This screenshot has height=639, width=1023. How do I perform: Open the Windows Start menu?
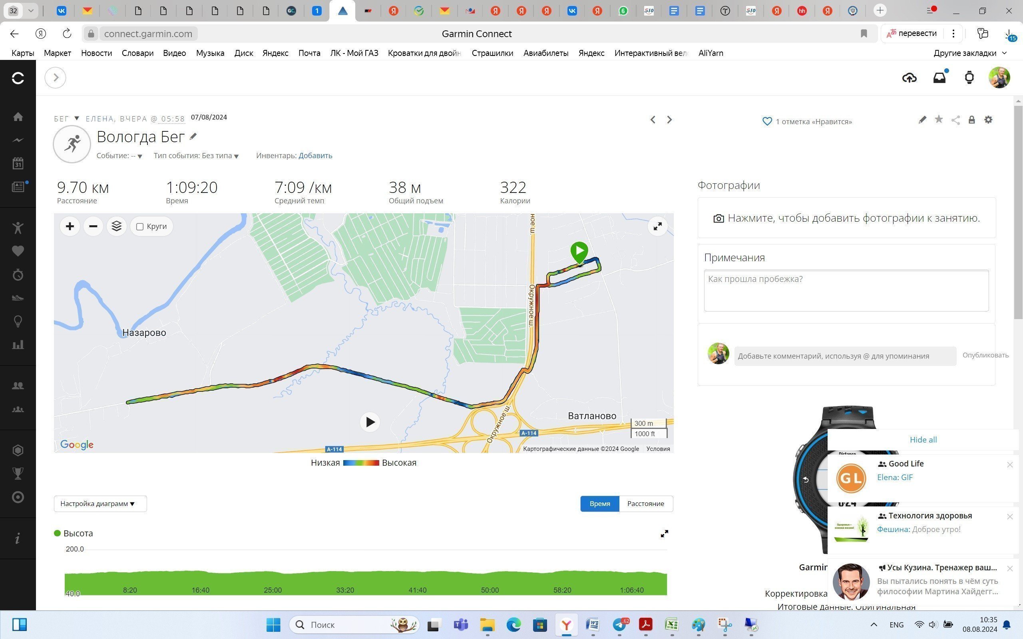(273, 625)
